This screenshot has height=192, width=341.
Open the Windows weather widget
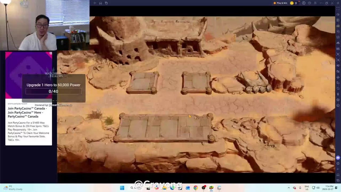pyautogui.click(x=12, y=188)
